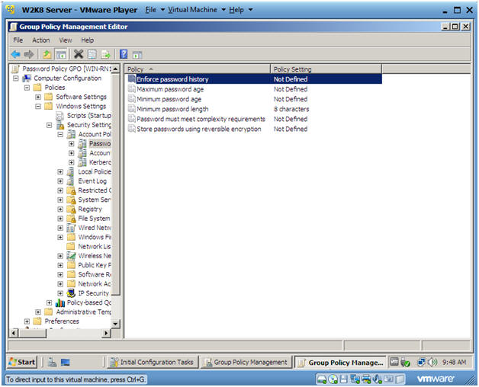Click the Group Policy Manage... taskbar button
Viewport: 479px width, 387px height.
tap(340, 363)
